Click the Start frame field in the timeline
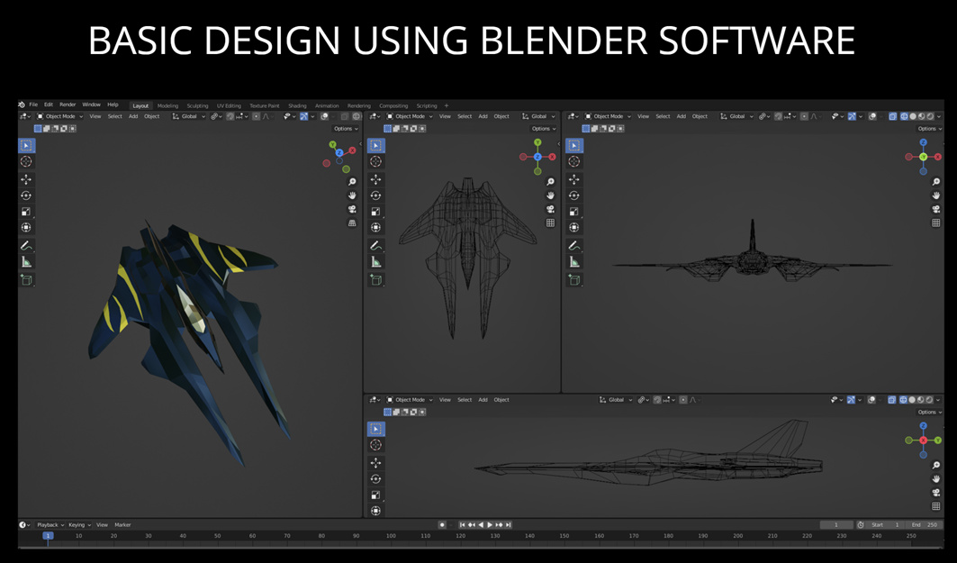The width and height of the screenshot is (957, 563). 885,524
